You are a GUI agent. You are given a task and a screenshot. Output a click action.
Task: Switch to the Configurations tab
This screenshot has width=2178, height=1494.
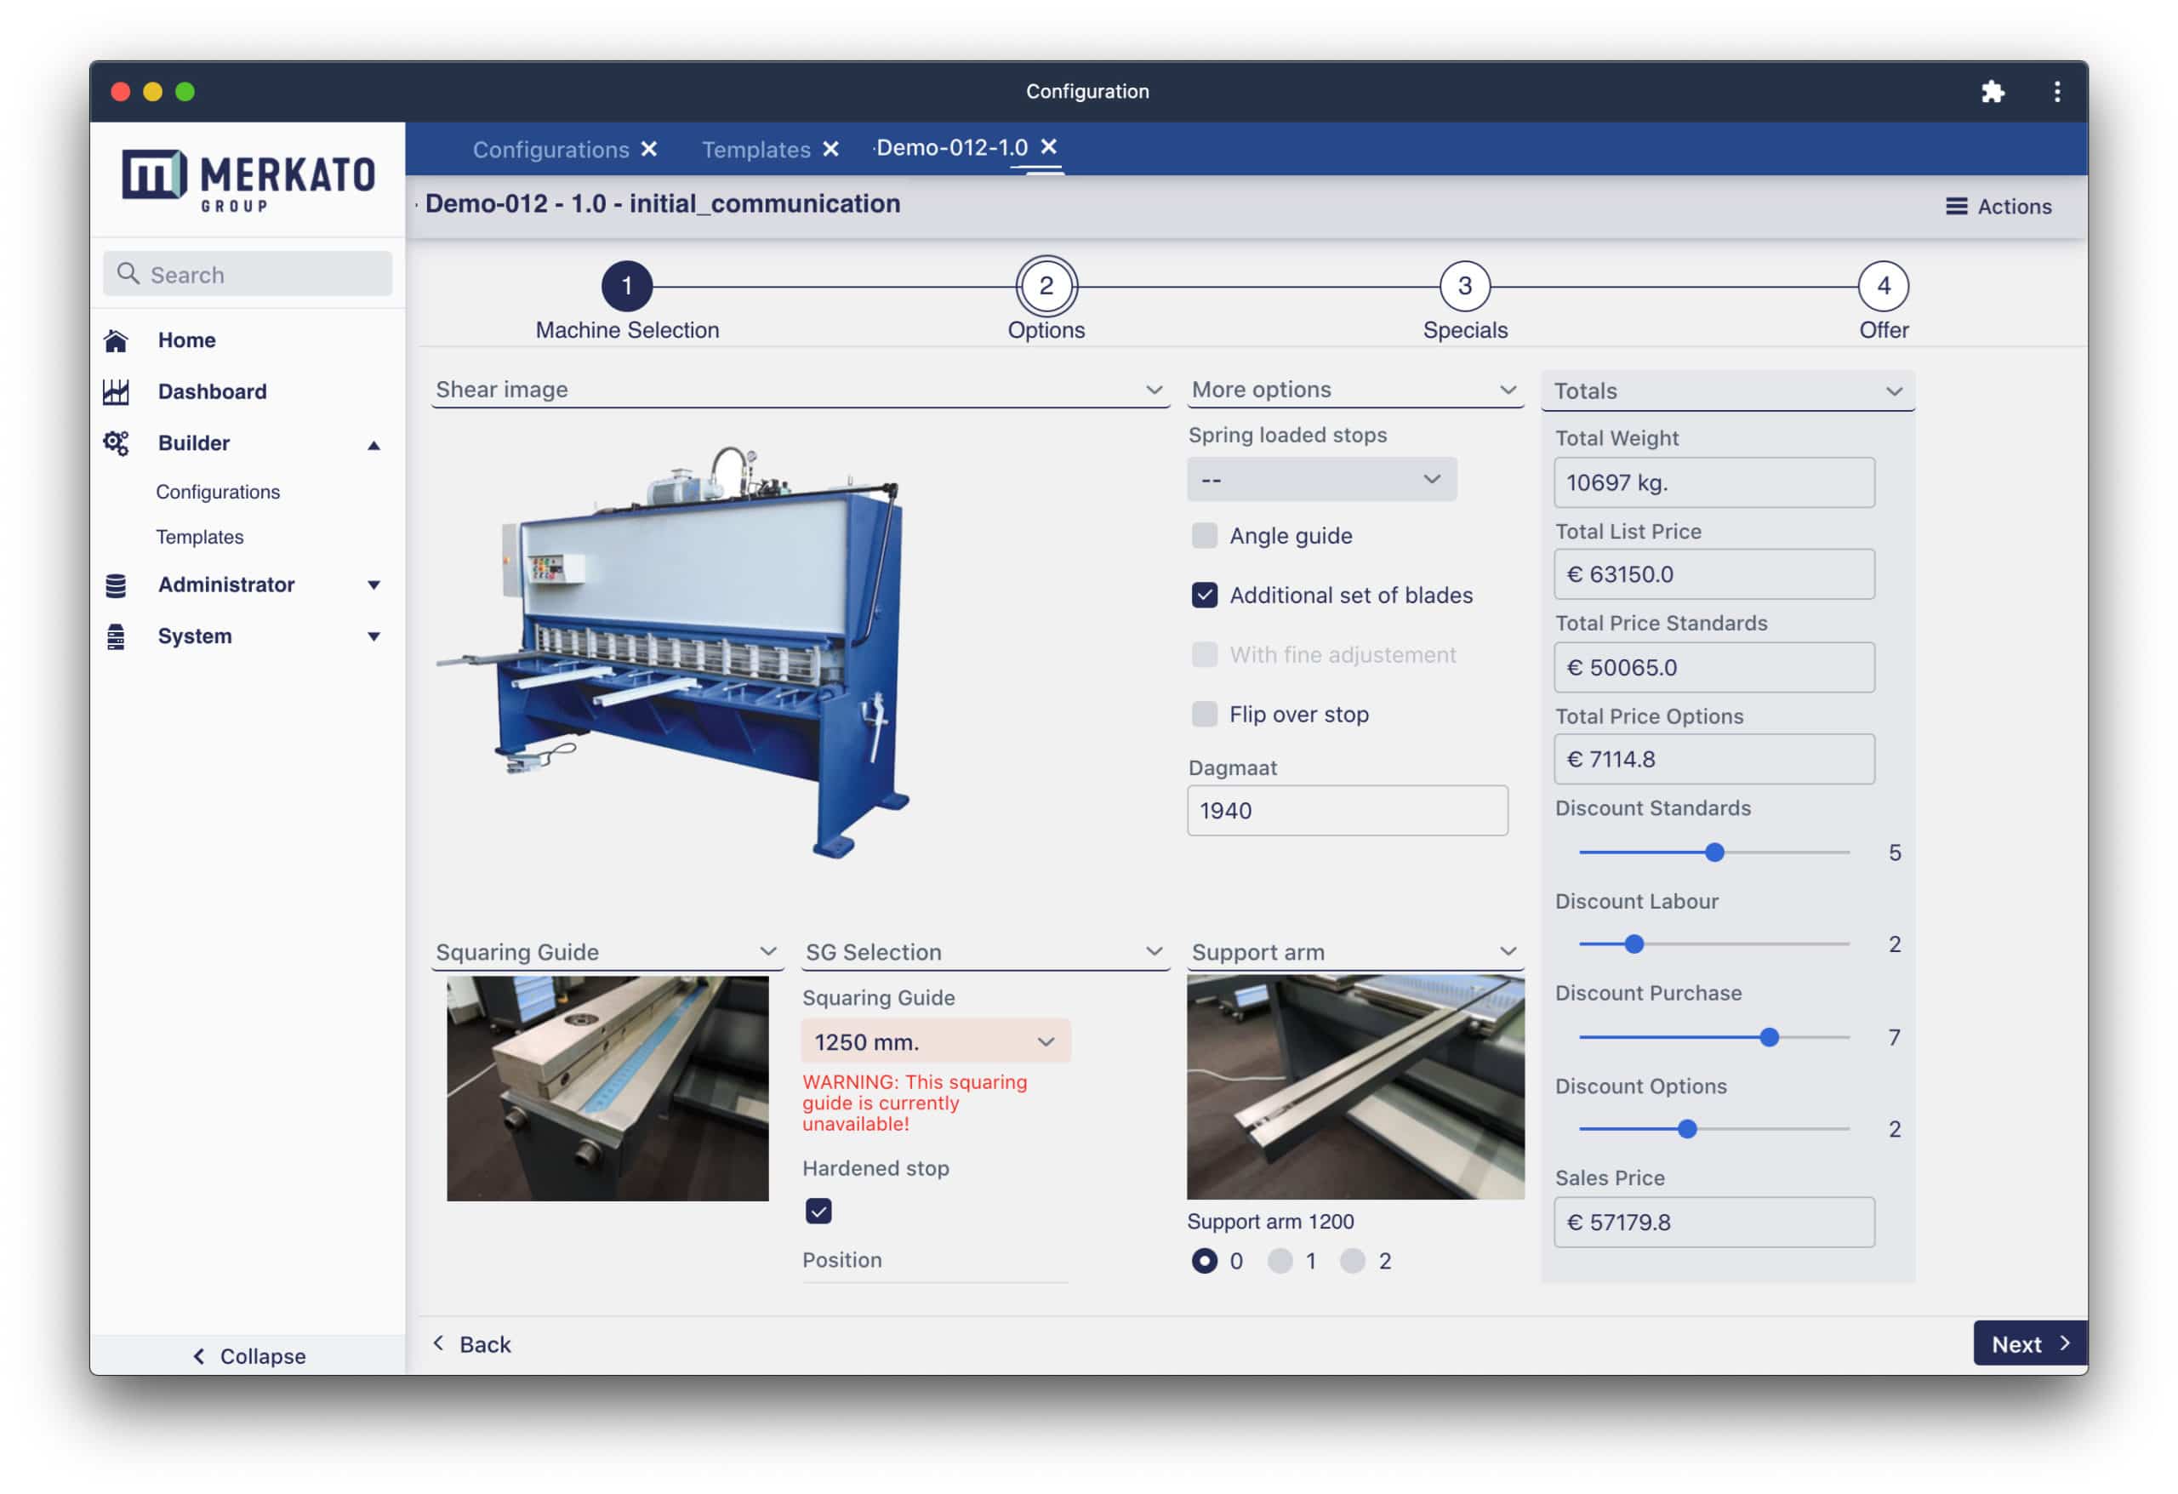[x=550, y=149]
